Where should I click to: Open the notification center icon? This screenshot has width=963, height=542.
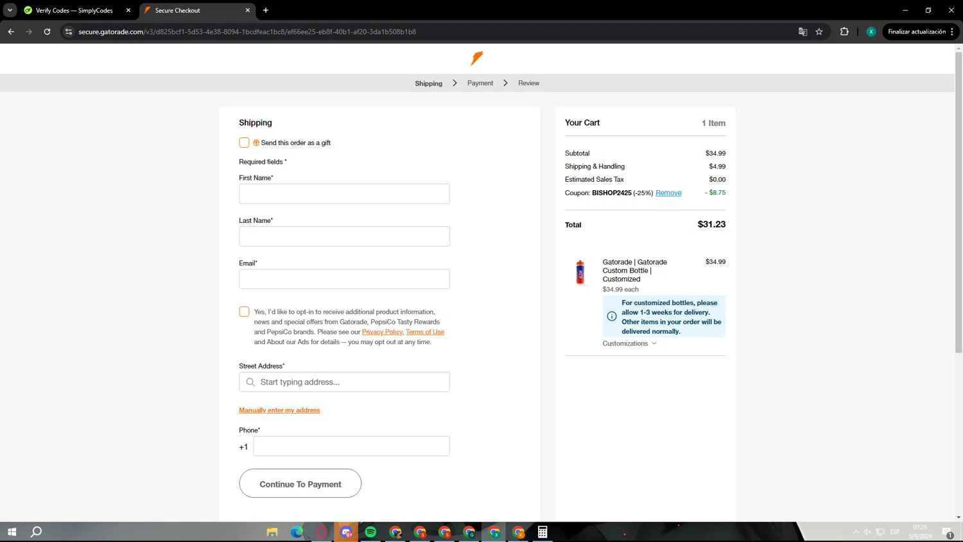(x=948, y=532)
